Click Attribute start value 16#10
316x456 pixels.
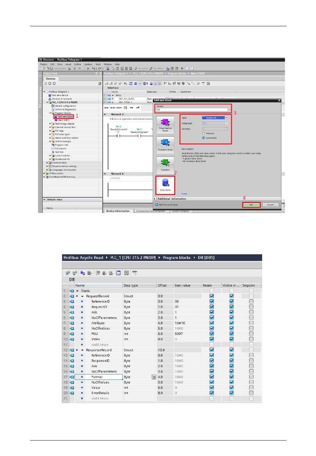[x=188, y=323]
